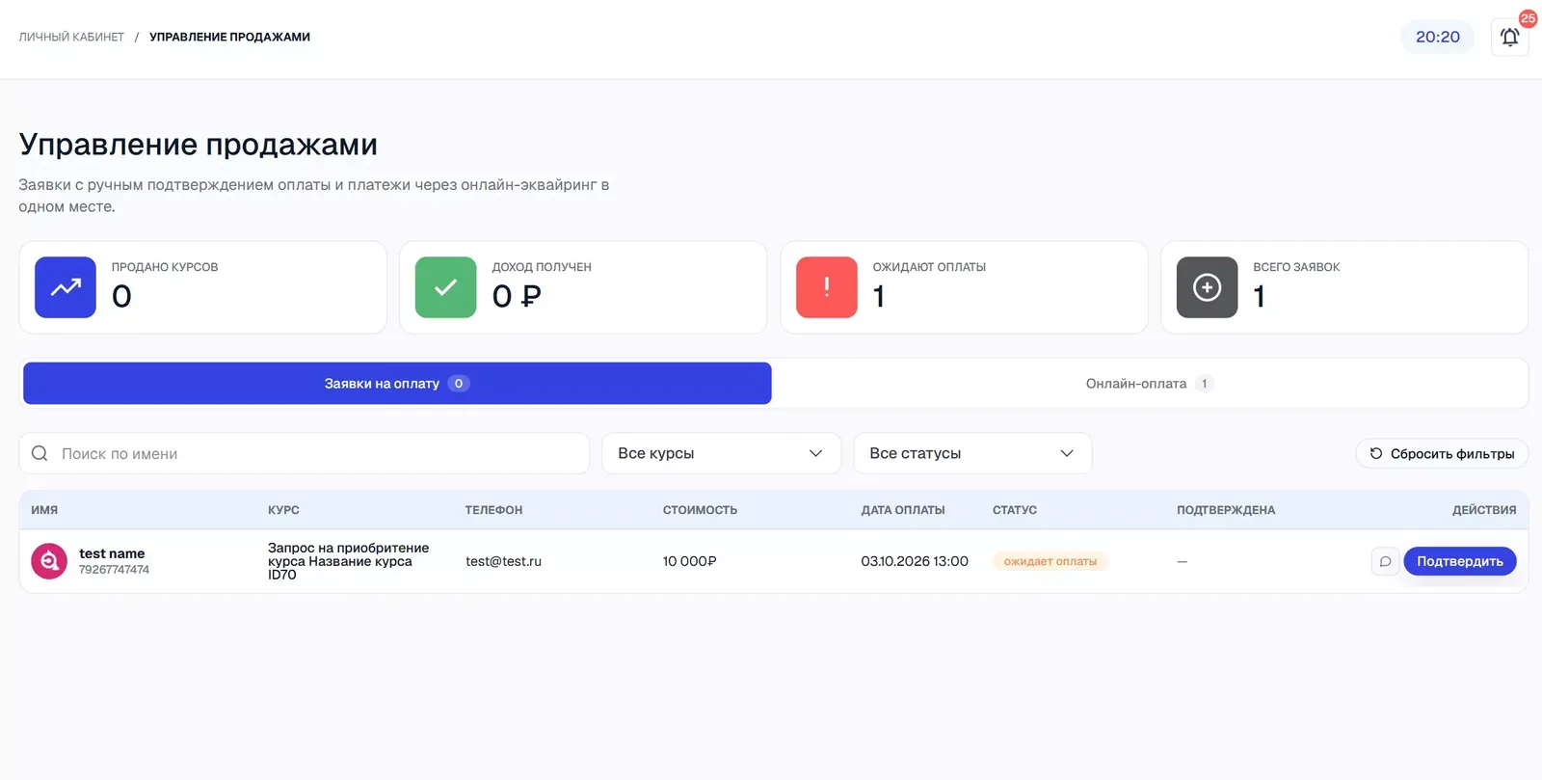Click the "test@test.ru" cell
This screenshot has width=1542, height=780.
click(503, 561)
